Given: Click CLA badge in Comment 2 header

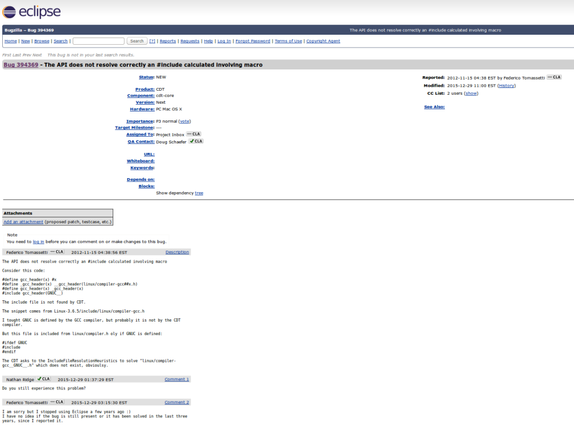Looking at the screenshot, I should point(57,402).
